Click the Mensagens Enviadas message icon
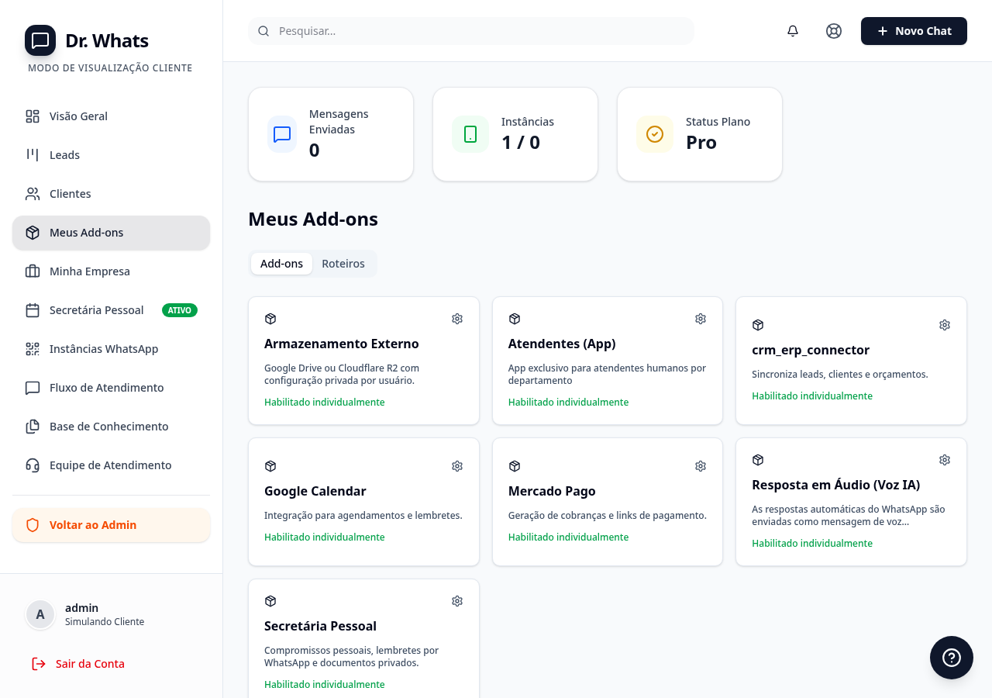This screenshot has width=992, height=698. click(x=282, y=134)
